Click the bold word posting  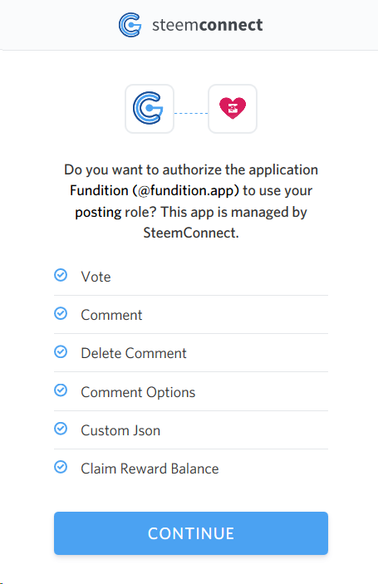point(98,213)
